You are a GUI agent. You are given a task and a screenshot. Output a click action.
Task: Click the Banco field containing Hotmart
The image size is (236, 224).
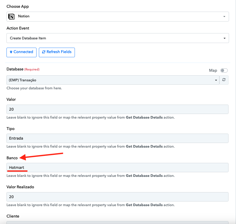(117, 168)
